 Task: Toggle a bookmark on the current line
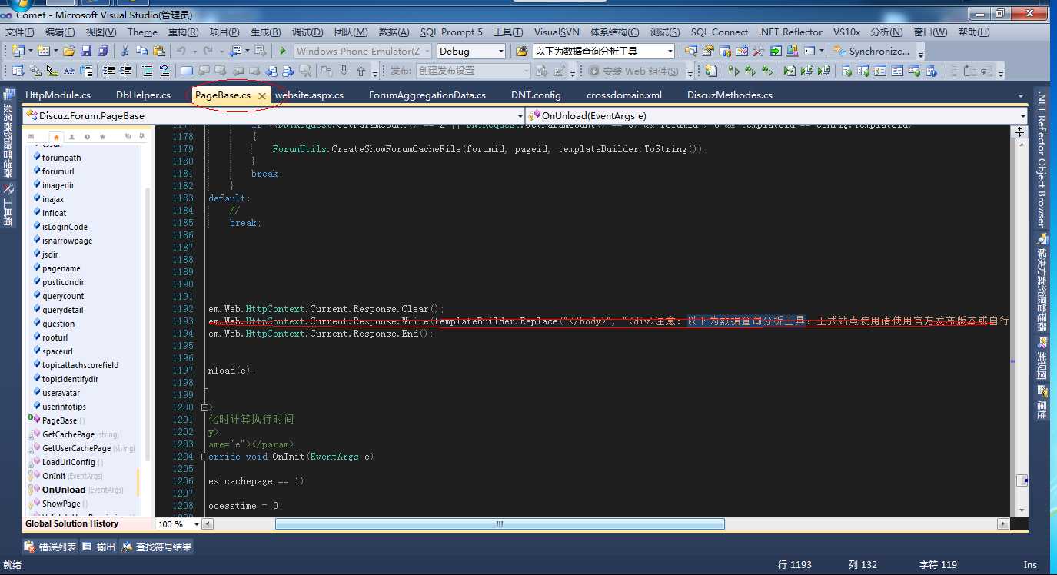tap(187, 71)
